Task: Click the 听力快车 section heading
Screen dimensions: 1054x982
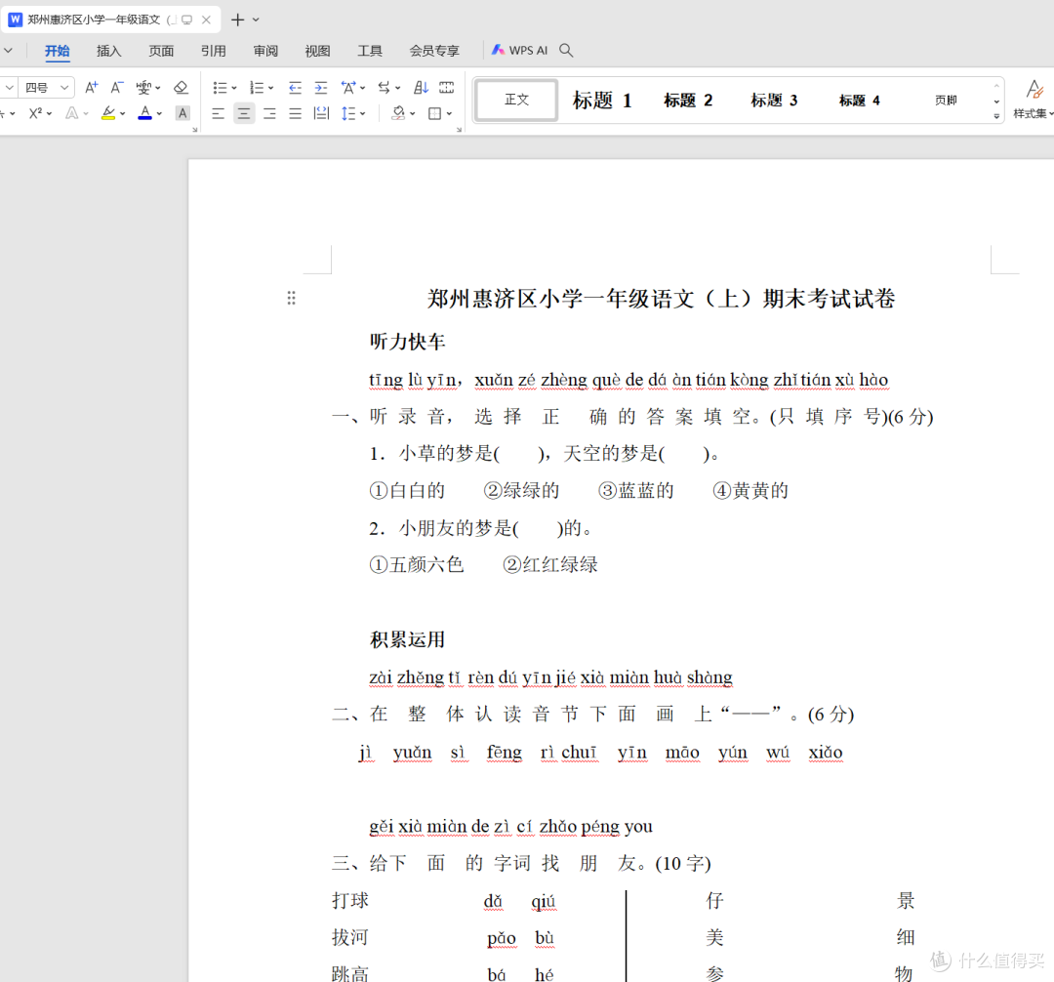Action: click(407, 342)
